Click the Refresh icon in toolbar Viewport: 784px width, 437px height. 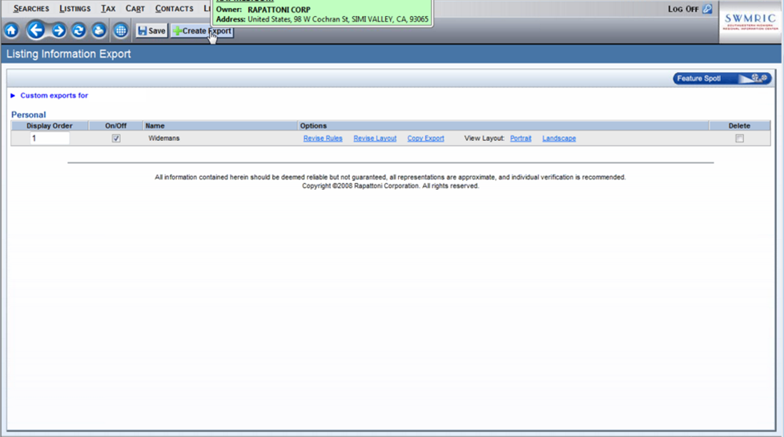click(x=78, y=30)
